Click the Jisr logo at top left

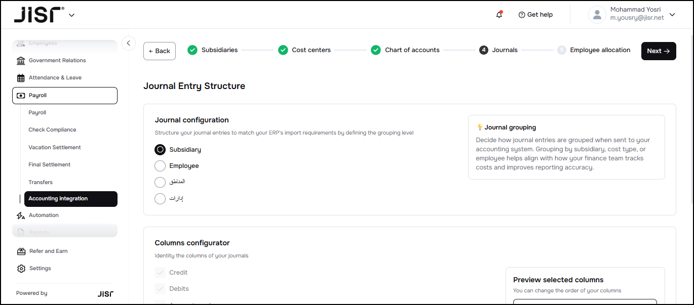point(38,15)
